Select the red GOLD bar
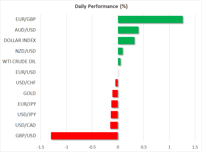 [x=115, y=94]
